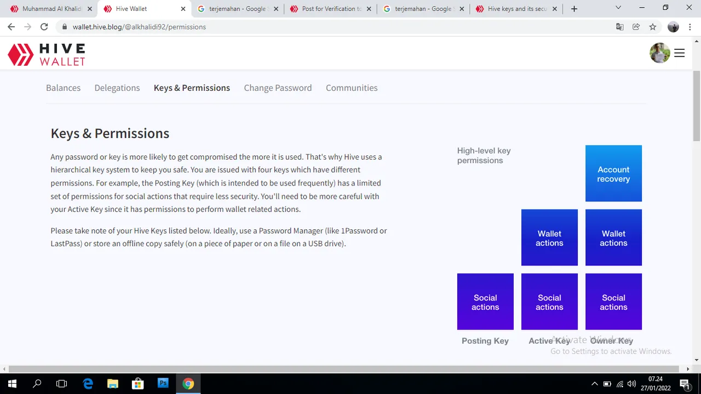Click the vertical scrollbar thumb
The height and width of the screenshot is (394, 701).
click(x=697, y=106)
